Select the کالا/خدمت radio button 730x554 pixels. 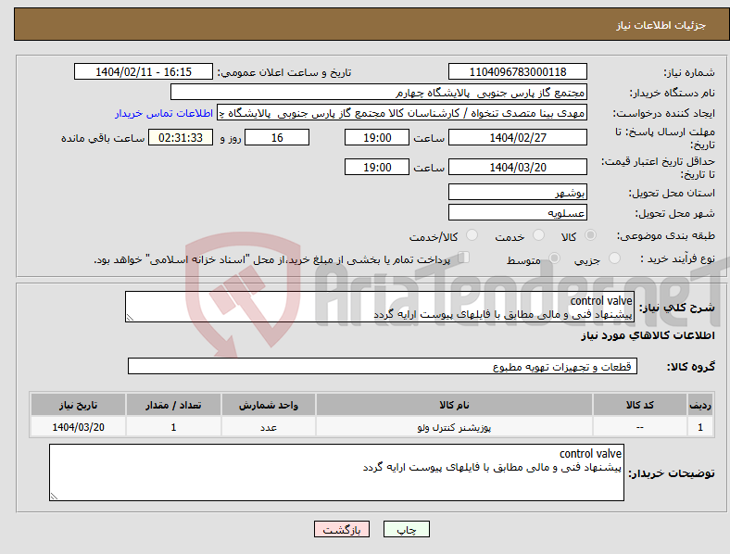pos(472,235)
